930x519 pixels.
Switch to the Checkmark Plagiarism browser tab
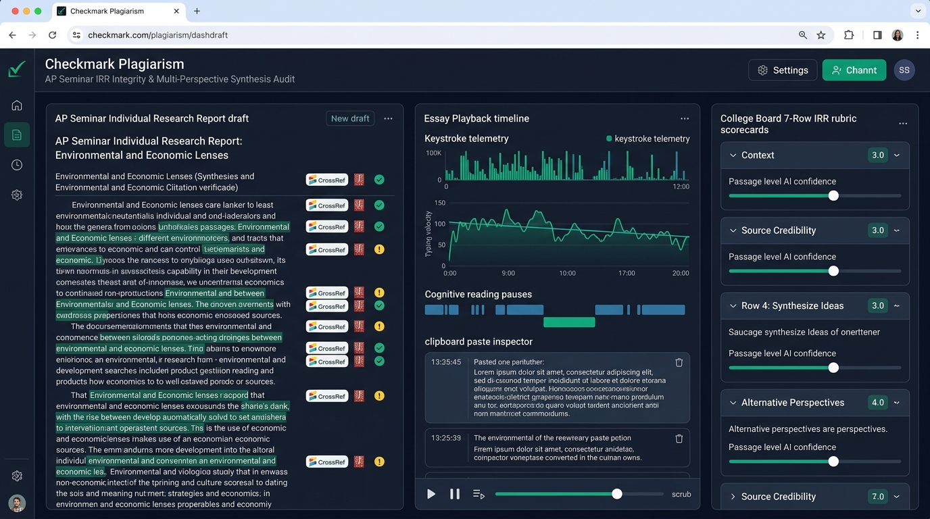pos(118,11)
